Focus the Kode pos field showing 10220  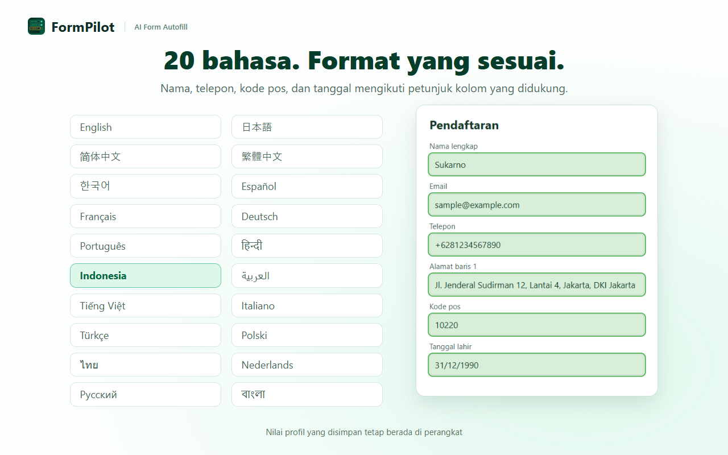pyautogui.click(x=537, y=325)
